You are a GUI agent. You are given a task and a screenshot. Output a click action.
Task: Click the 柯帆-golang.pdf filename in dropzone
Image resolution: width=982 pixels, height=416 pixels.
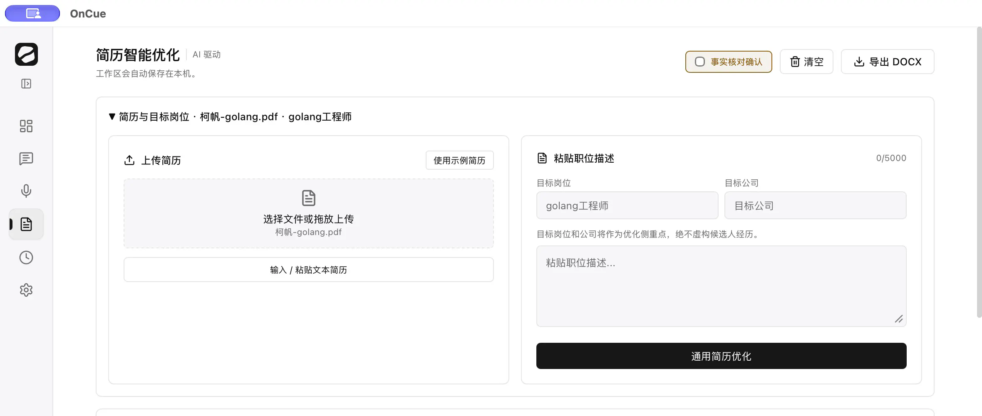pyautogui.click(x=309, y=232)
